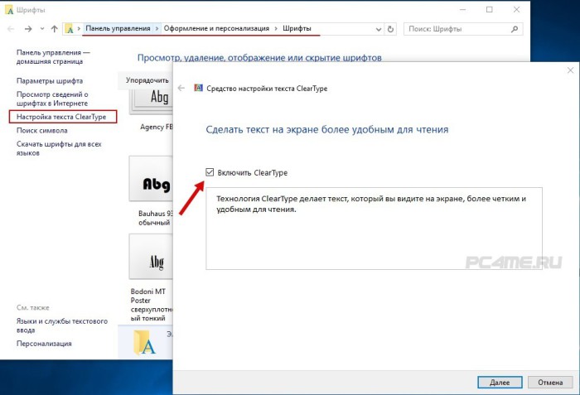Close the ClearType tuner dialog
Image resolution: width=580 pixels, height=395 pixels.
click(570, 70)
